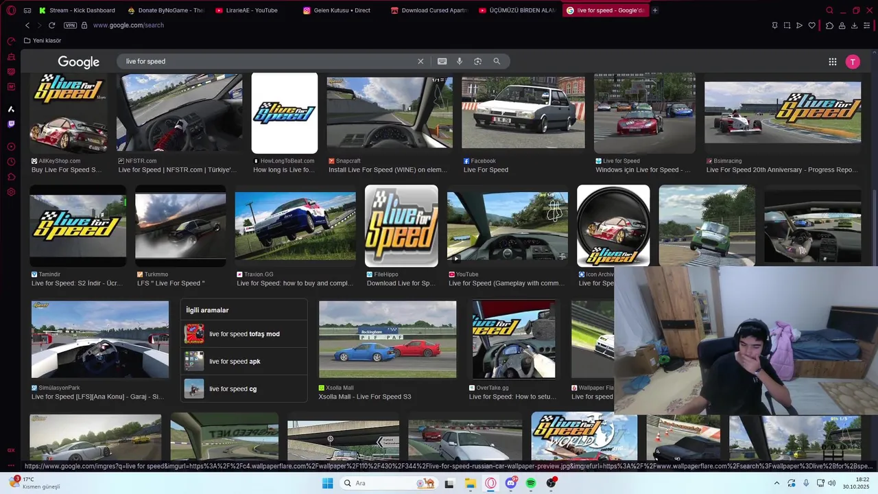Click the site padlock security icon
The image size is (878, 494).
tap(84, 25)
